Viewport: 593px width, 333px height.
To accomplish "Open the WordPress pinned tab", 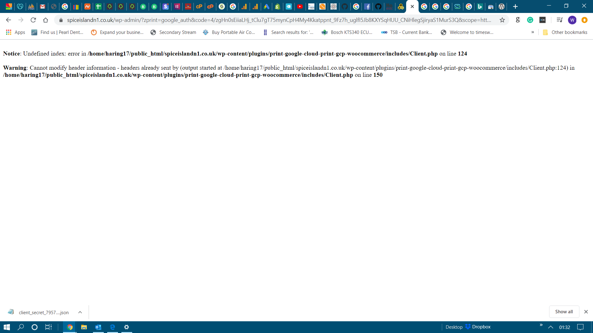I will point(501,6).
